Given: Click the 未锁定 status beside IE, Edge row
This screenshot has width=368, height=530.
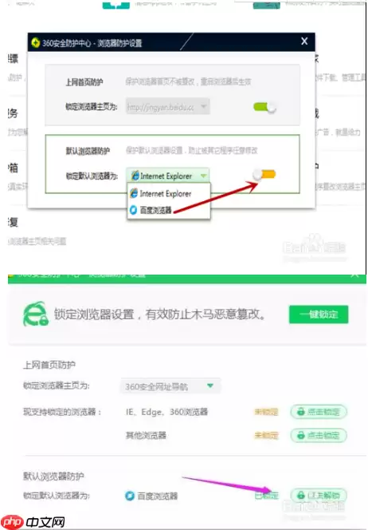Looking at the screenshot, I should (x=267, y=412).
